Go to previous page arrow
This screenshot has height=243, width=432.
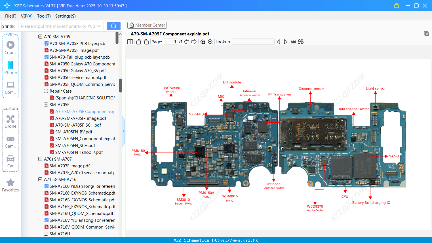tap(187, 42)
